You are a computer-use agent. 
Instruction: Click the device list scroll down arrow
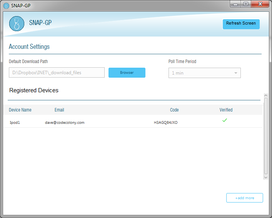pos(265,177)
